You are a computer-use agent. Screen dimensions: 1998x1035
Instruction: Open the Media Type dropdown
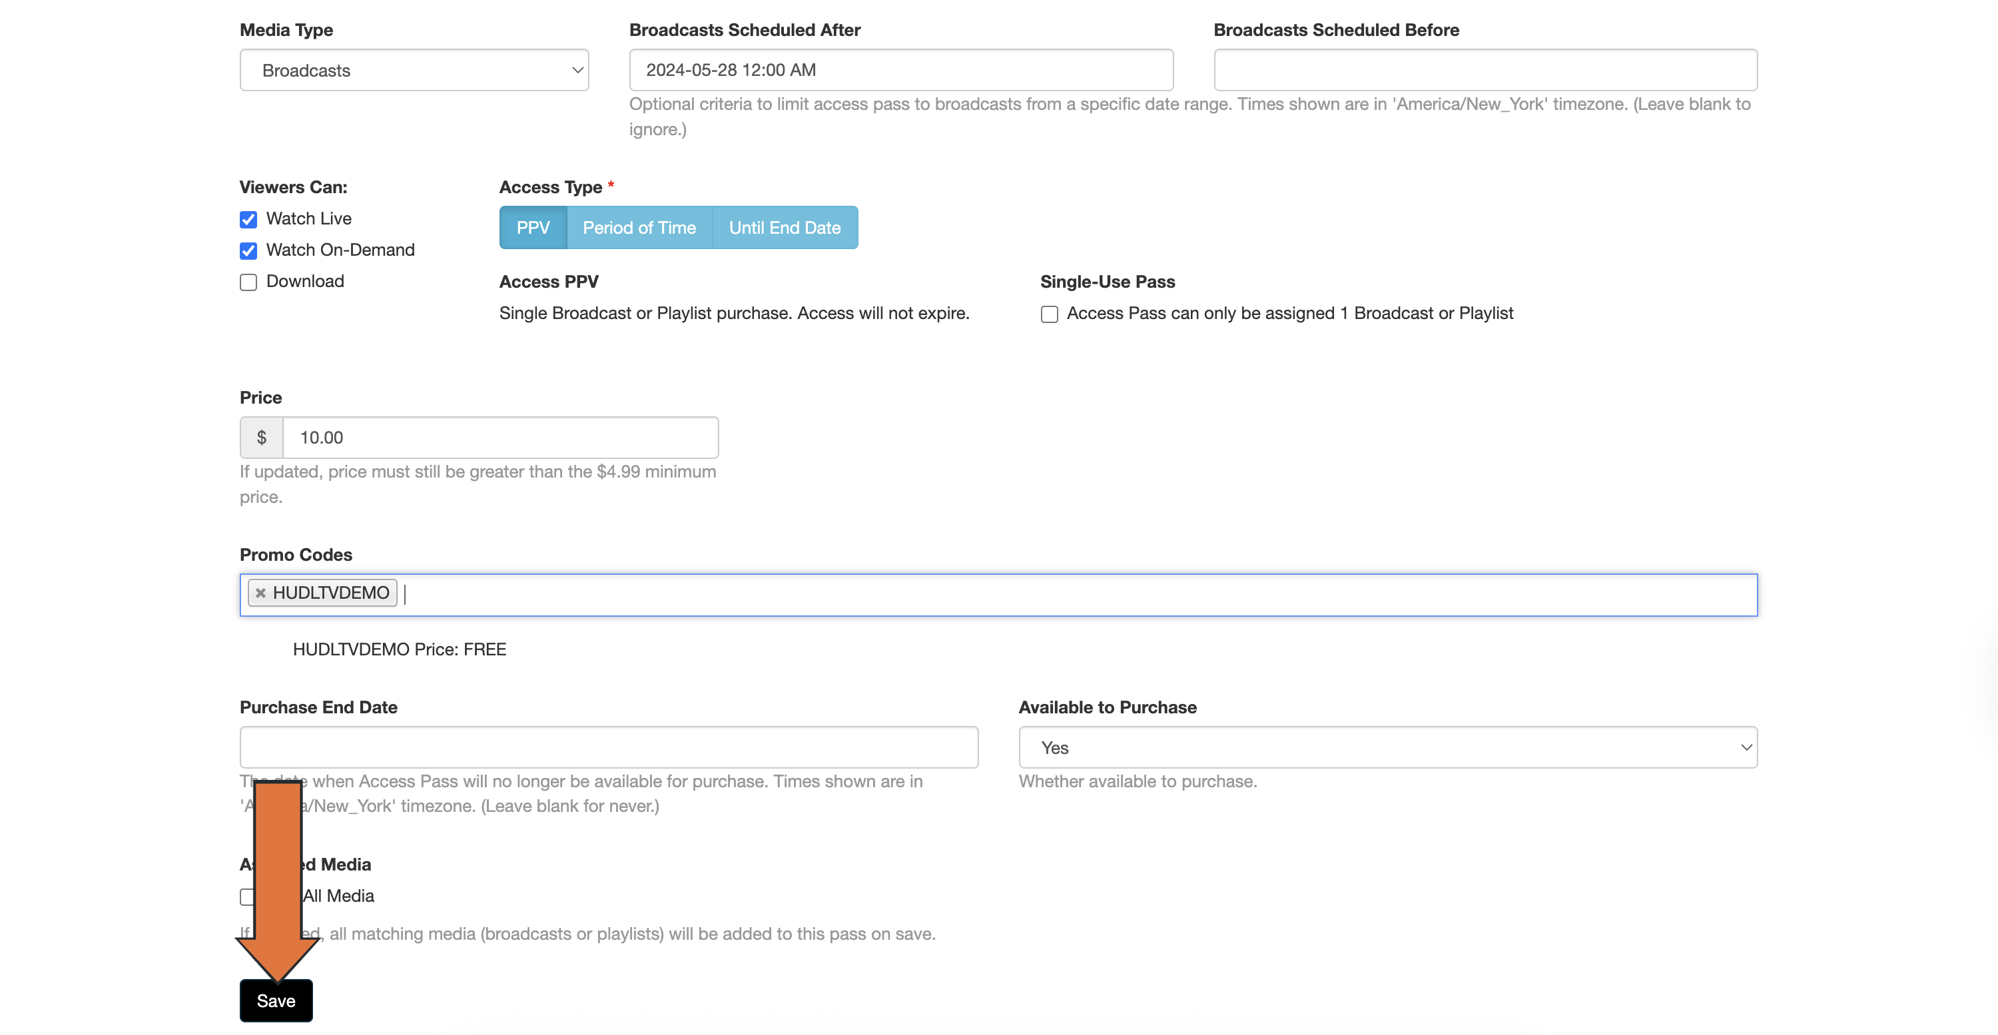coord(414,70)
